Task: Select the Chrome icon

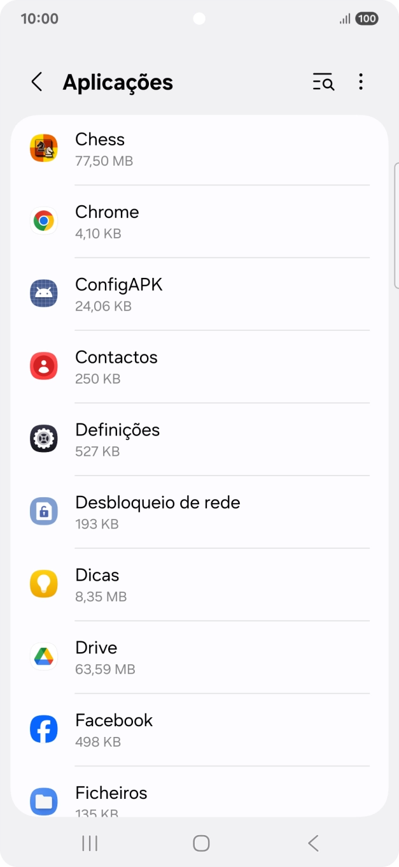Action: tap(43, 221)
